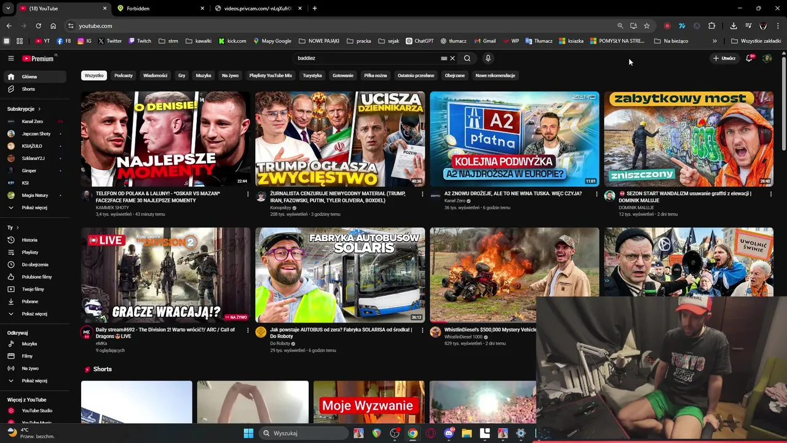Select the Nowe rekomendacje chip
The width and height of the screenshot is (787, 443).
pyautogui.click(x=496, y=75)
